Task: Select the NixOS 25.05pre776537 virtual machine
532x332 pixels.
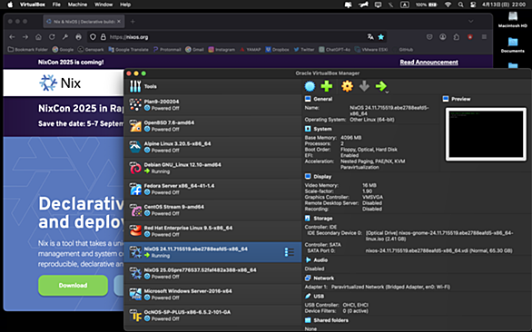Action: 212,273
